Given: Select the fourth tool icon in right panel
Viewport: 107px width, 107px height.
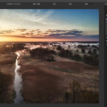Looking at the screenshot, I should click(x=107, y=44).
